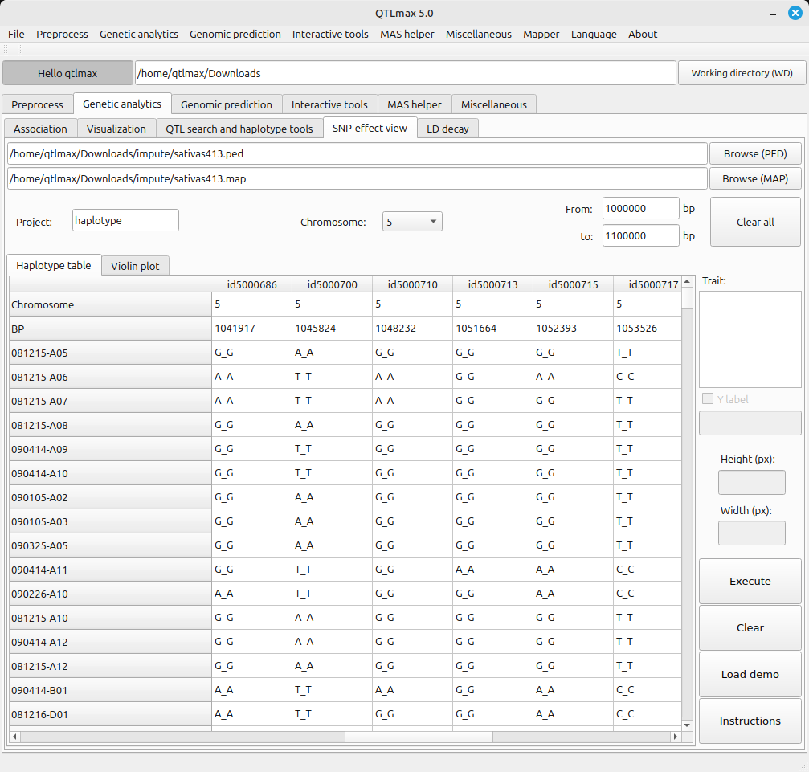Screen dimensions: 809x772
Task: Open the Genetic analytics menu
Action: click(138, 34)
